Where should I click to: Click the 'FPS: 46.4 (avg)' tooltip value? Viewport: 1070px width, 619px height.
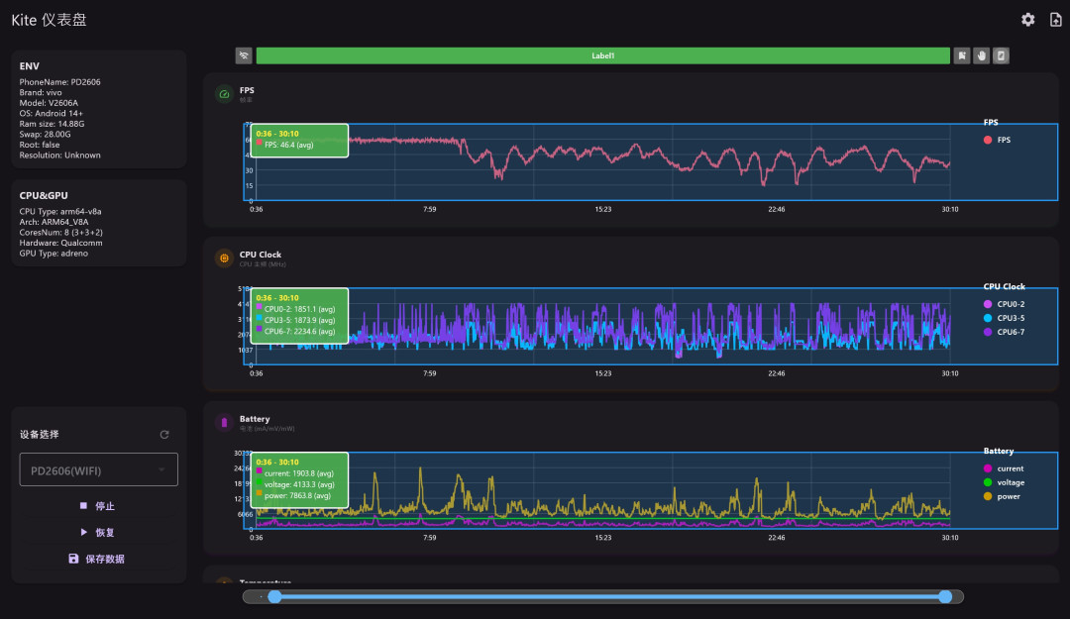288,145
